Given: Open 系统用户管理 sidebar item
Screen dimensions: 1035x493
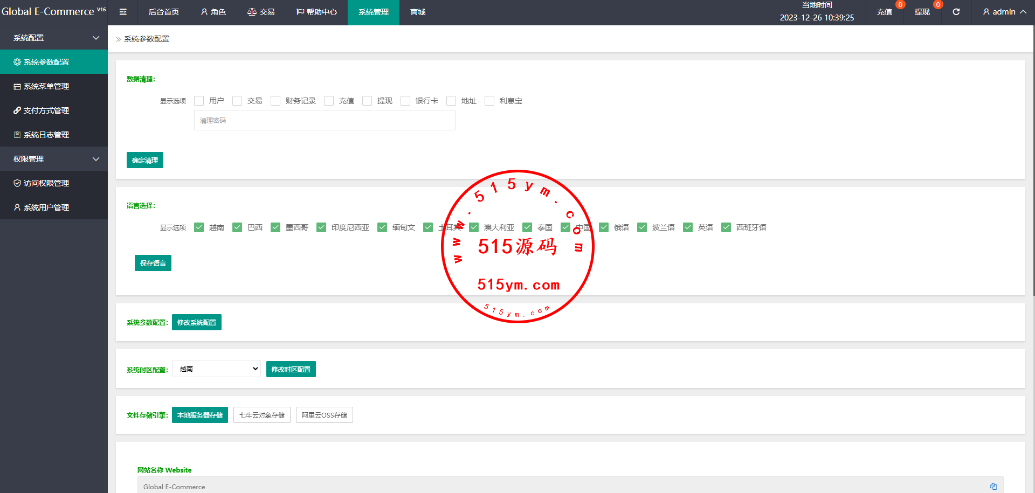Looking at the screenshot, I should pyautogui.click(x=46, y=207).
